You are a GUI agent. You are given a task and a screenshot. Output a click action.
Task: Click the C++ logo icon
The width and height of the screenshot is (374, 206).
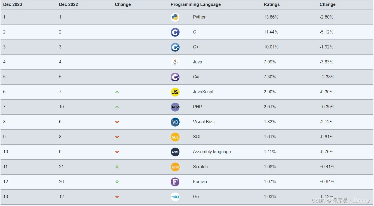(175, 47)
